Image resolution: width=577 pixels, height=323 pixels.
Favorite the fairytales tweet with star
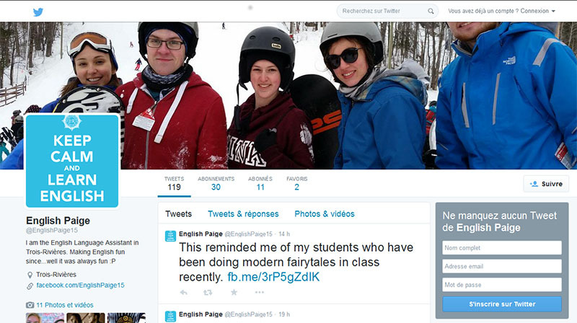click(x=234, y=292)
